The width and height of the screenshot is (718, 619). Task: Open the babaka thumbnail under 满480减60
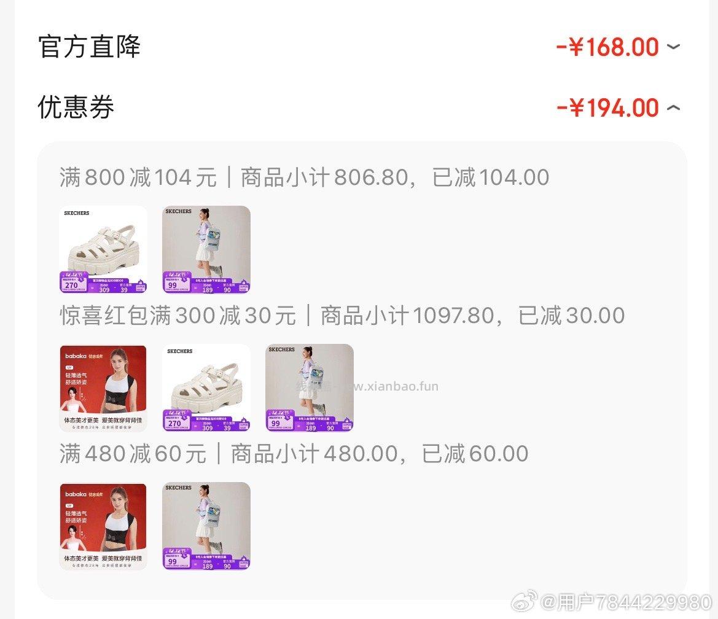103,526
